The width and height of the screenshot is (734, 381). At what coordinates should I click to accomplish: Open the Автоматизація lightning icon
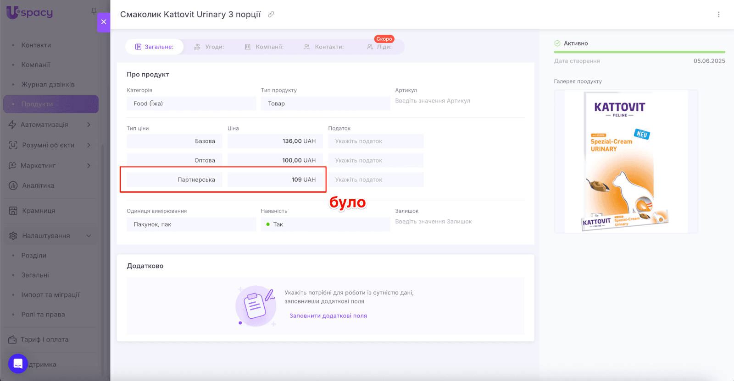(13, 125)
